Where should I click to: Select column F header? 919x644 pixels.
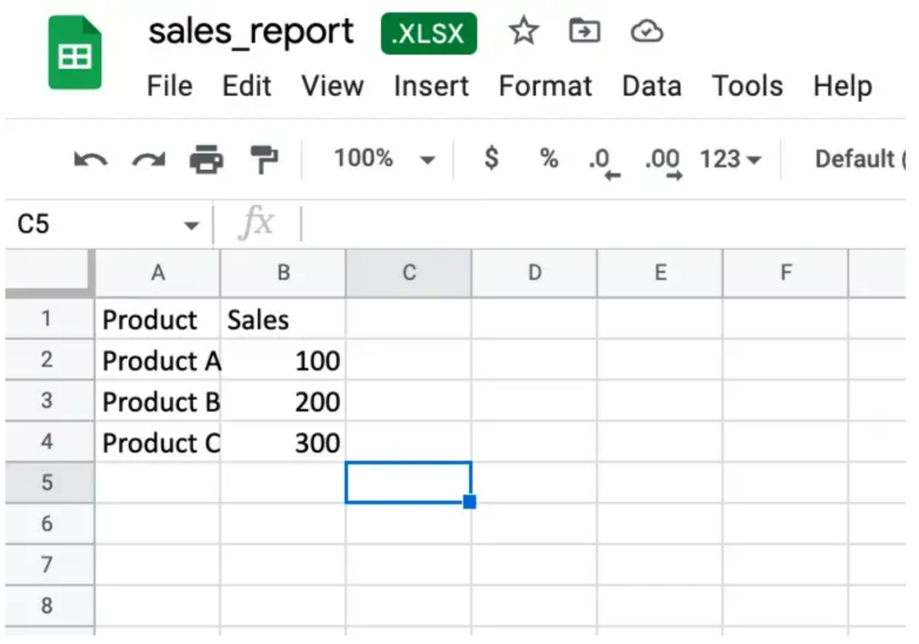pyautogui.click(x=786, y=272)
